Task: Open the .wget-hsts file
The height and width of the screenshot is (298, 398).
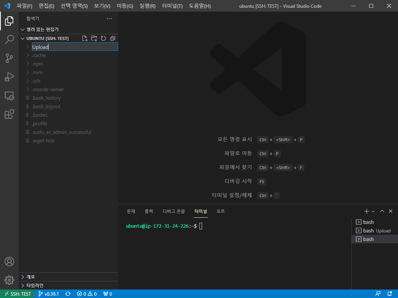Action: pyautogui.click(x=68, y=140)
